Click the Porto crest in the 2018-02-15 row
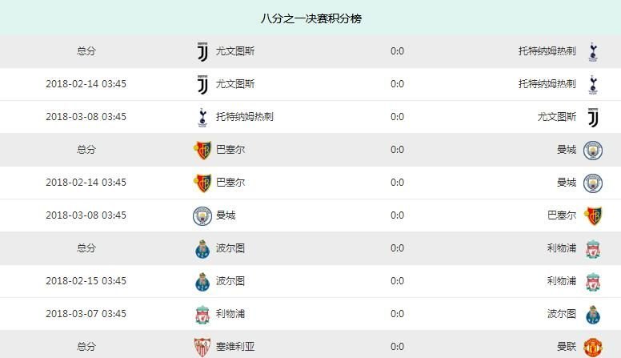The width and height of the screenshot is (621, 358). pyautogui.click(x=202, y=281)
